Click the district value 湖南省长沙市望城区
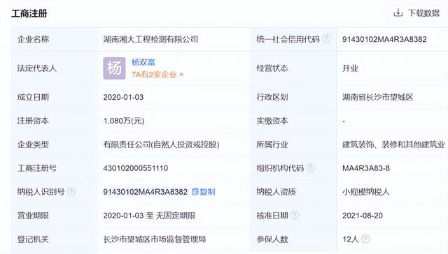The image size is (448, 254). 378,98
